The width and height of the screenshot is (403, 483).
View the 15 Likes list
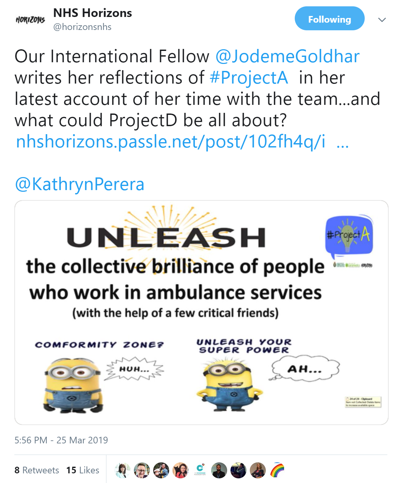pyautogui.click(x=83, y=470)
